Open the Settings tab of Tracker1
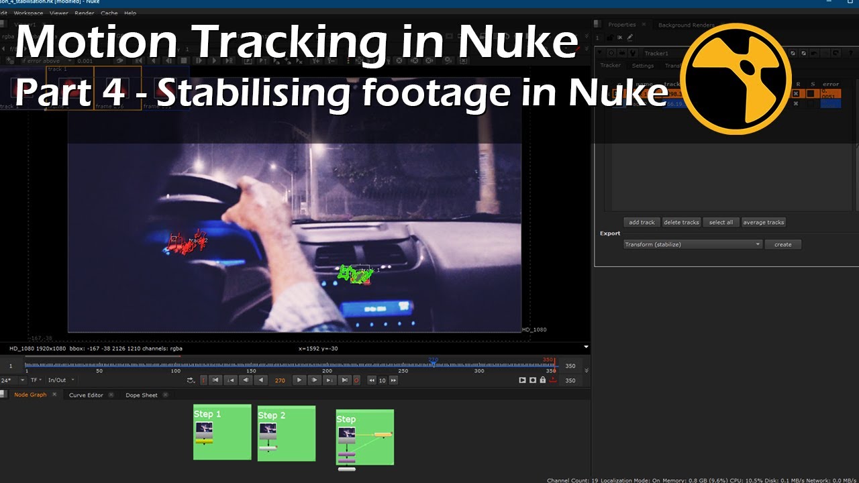 642,66
